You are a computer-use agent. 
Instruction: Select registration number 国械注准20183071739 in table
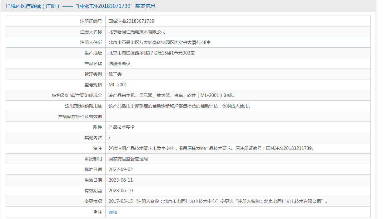point(131,21)
